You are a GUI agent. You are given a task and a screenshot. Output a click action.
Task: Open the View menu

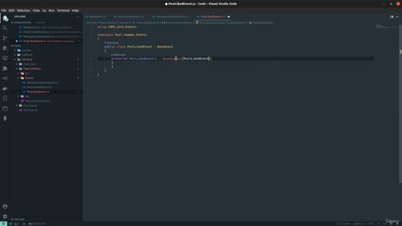click(36, 11)
